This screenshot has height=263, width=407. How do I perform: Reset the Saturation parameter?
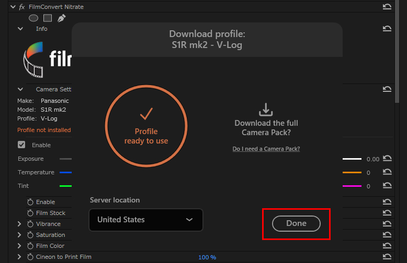(387, 234)
